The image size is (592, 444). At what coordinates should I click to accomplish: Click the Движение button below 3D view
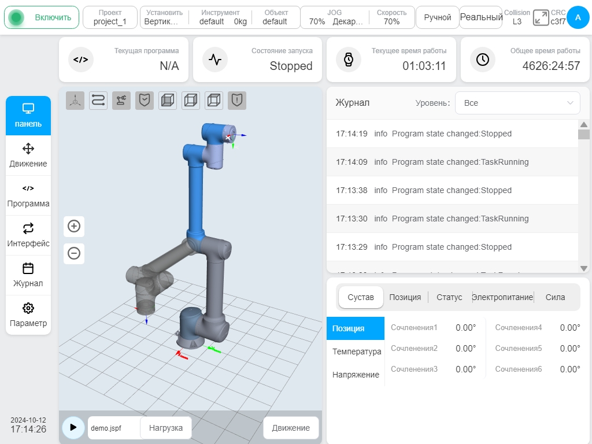[x=291, y=428]
